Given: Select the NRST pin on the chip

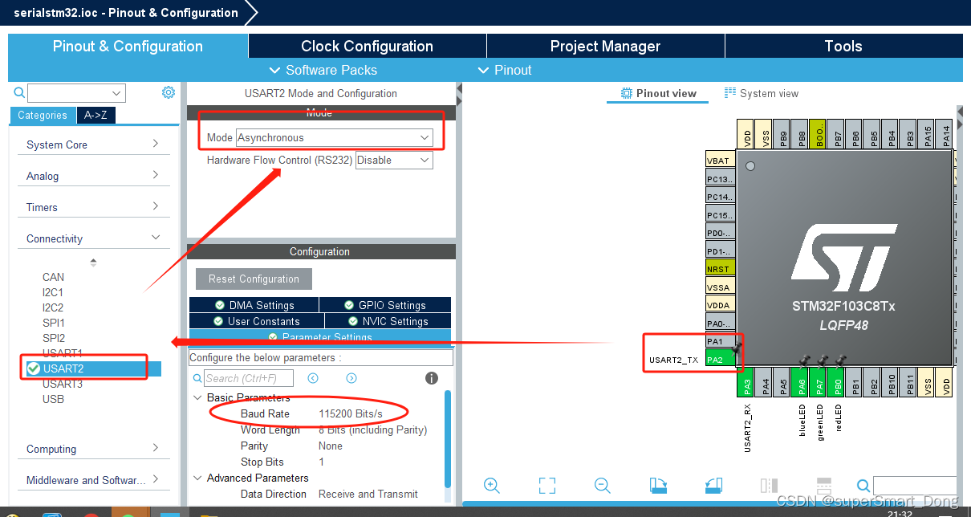Looking at the screenshot, I should point(720,269).
